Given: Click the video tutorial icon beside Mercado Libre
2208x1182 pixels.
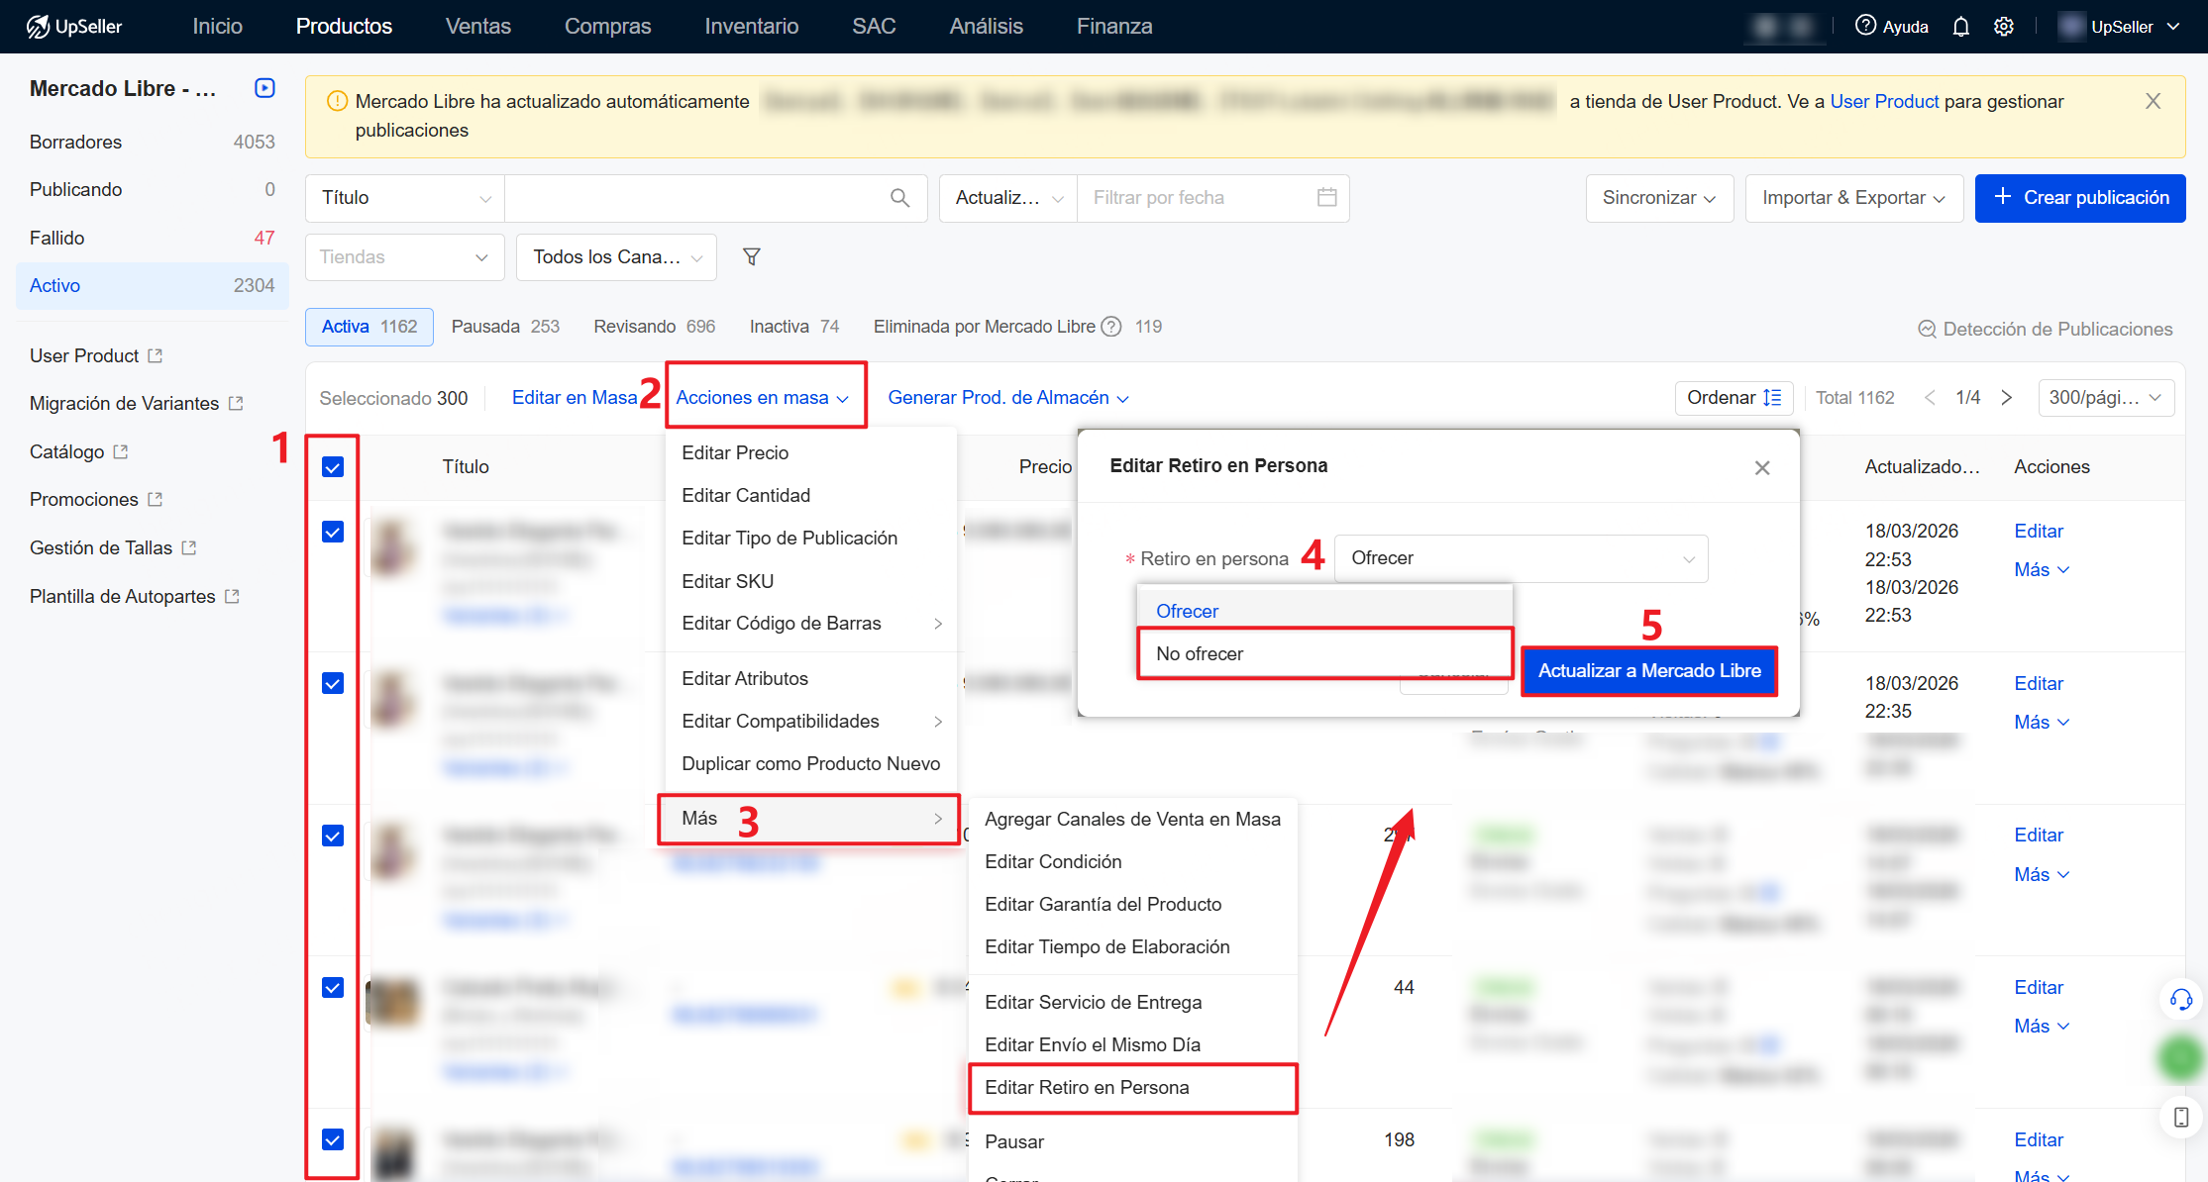Looking at the screenshot, I should [264, 88].
